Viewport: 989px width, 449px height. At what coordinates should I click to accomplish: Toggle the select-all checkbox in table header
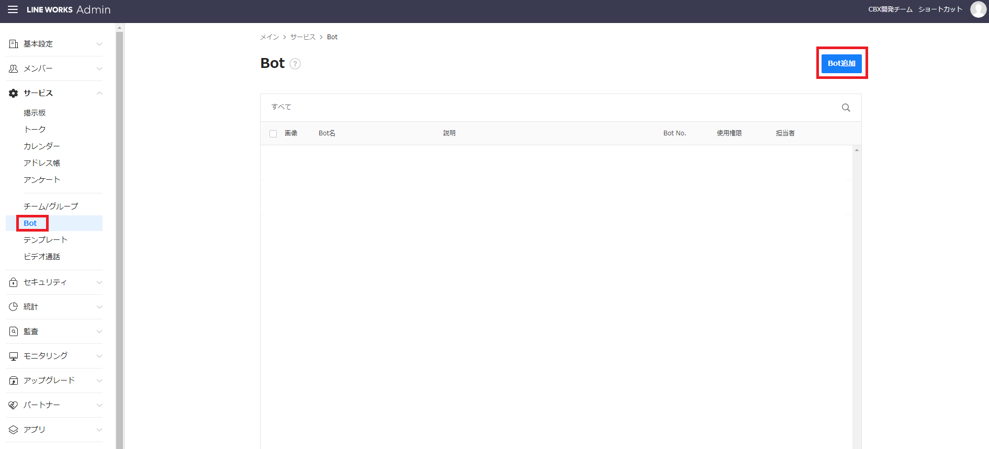point(273,134)
